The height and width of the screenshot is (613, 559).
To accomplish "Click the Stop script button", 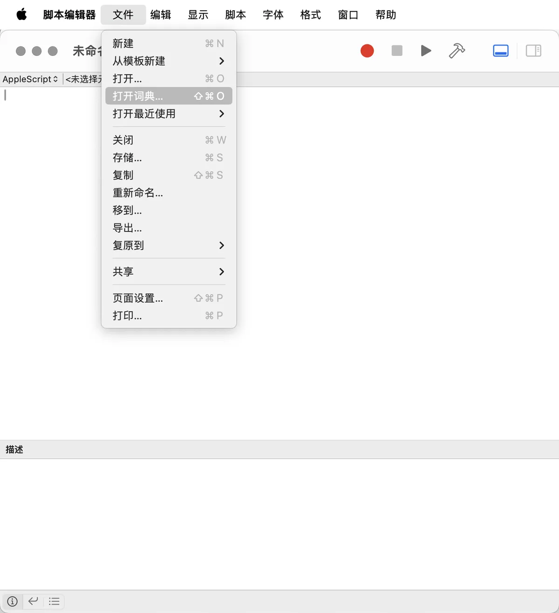I will [x=397, y=50].
